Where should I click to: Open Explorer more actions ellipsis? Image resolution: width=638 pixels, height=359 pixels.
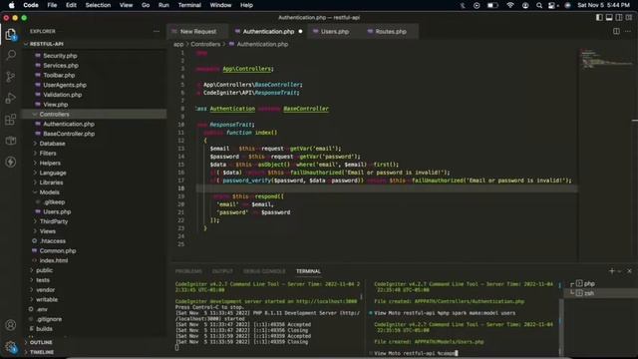[157, 31]
